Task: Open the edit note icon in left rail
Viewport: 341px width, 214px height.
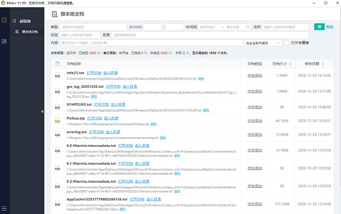Action: point(4,41)
